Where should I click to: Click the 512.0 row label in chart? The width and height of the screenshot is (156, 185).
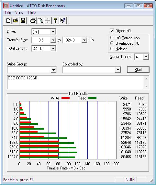click(x=14, y=152)
